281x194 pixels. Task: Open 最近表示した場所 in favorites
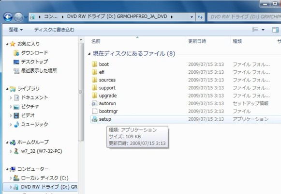(39, 70)
